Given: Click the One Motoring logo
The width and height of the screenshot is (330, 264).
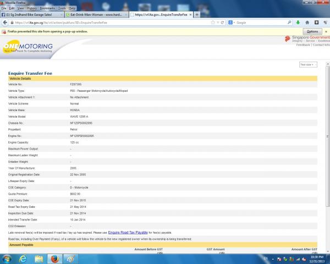Looking at the screenshot, I should click(x=28, y=47).
